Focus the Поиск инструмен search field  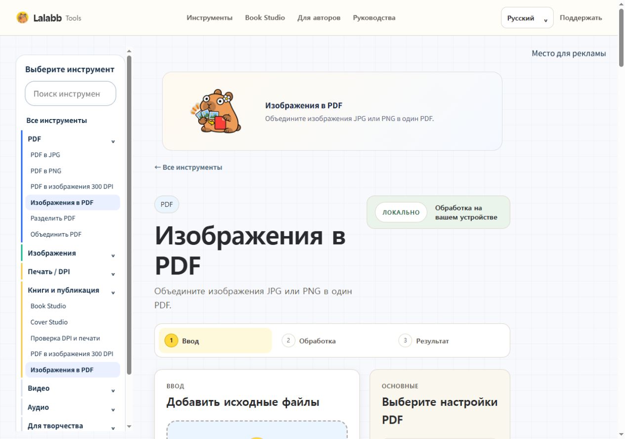71,93
